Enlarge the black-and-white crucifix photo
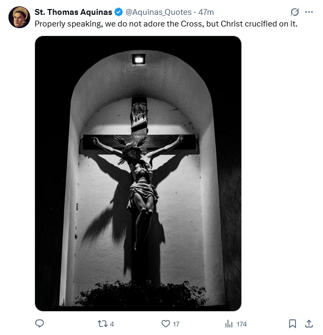Viewport: 323px width, 335px height. (138, 173)
